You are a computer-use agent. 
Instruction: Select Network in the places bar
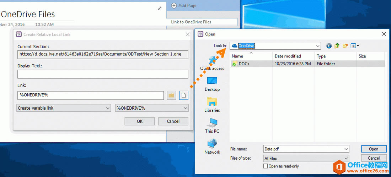212,147
